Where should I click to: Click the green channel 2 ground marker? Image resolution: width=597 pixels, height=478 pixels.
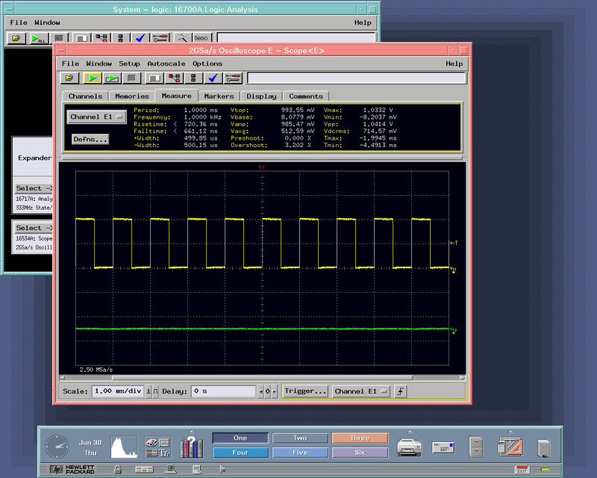tap(454, 330)
